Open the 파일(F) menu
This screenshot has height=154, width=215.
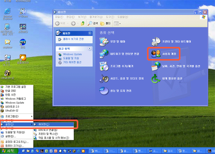pos(59,17)
